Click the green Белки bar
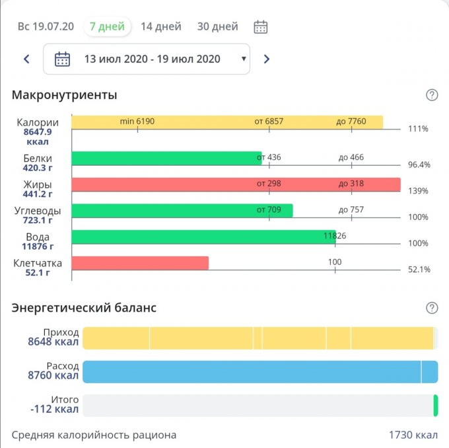 pos(166,158)
